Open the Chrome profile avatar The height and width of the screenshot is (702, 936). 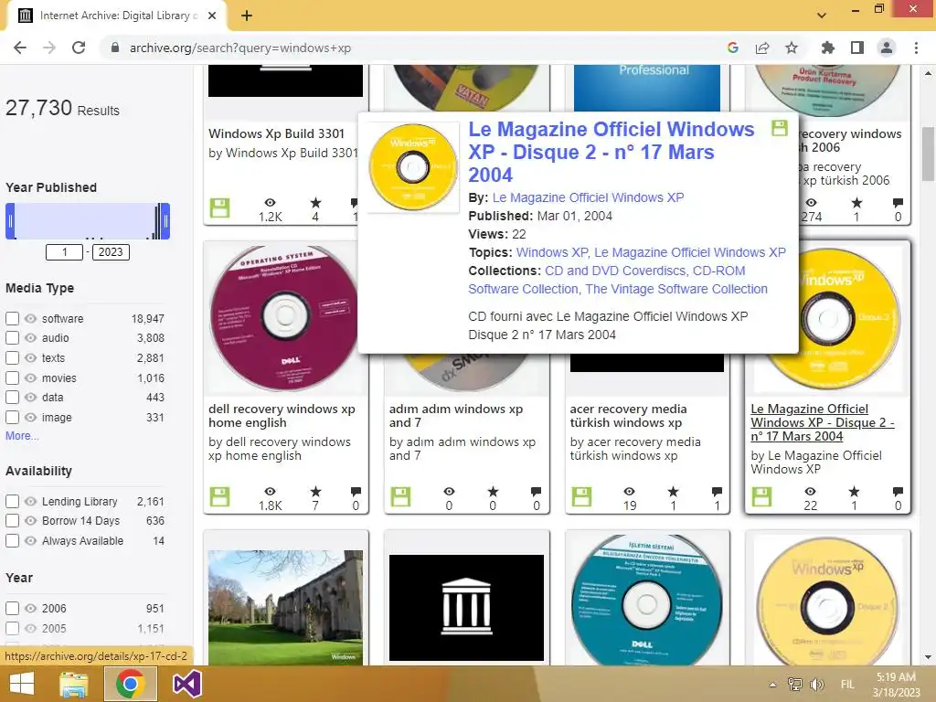click(887, 48)
